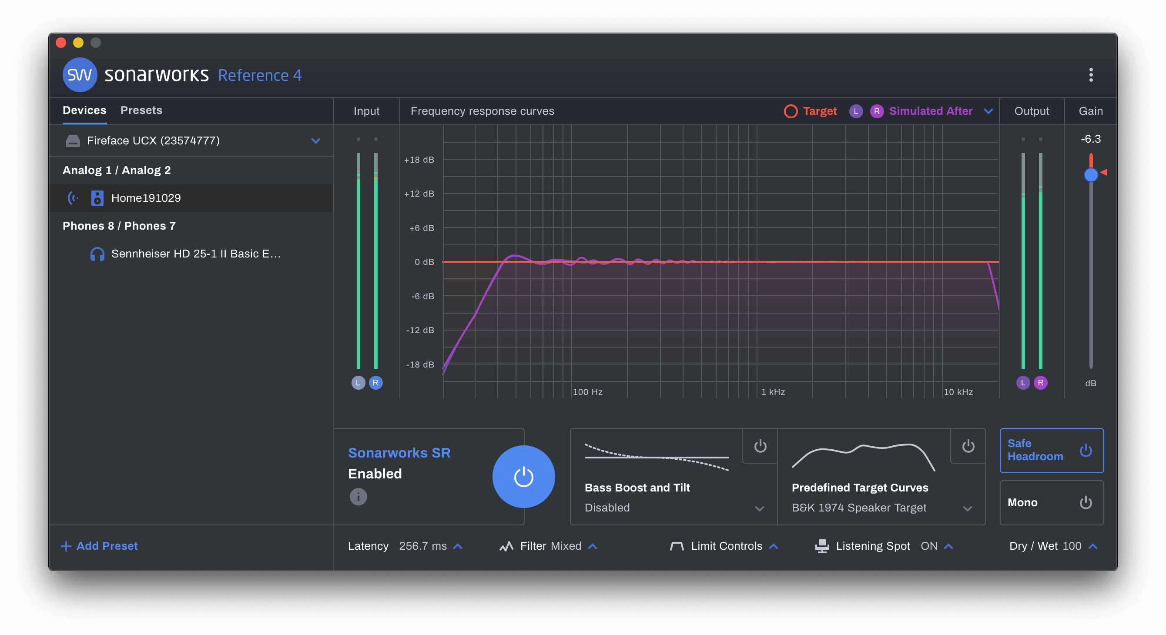1166x635 pixels.
Task: Click the Predefined Target Curves thumbnail
Action: tap(863, 457)
